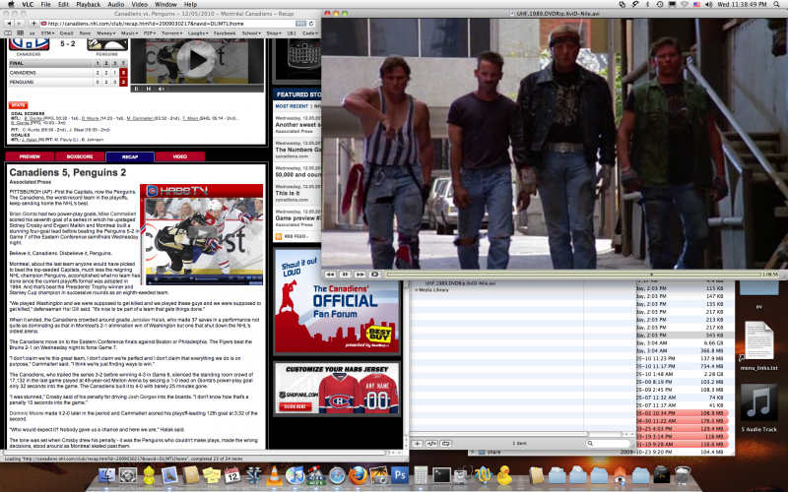Open VLC cone icon in dock
Viewport: 788px width, 492px height.
(x=275, y=475)
